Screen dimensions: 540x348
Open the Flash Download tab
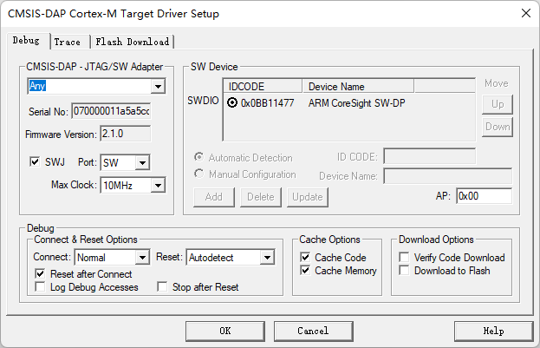(x=133, y=42)
